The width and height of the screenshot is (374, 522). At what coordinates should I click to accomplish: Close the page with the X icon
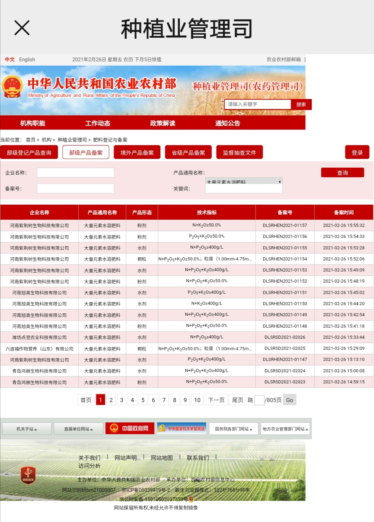tap(22, 28)
